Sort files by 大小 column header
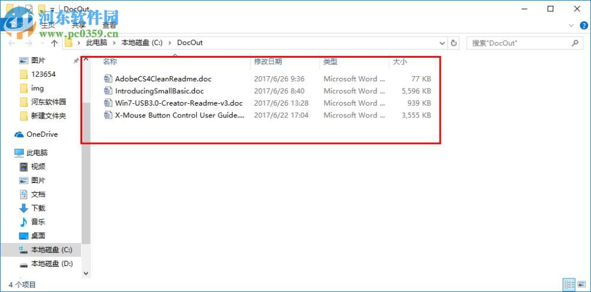Viewport: 591px width, 292px height. tap(400, 61)
